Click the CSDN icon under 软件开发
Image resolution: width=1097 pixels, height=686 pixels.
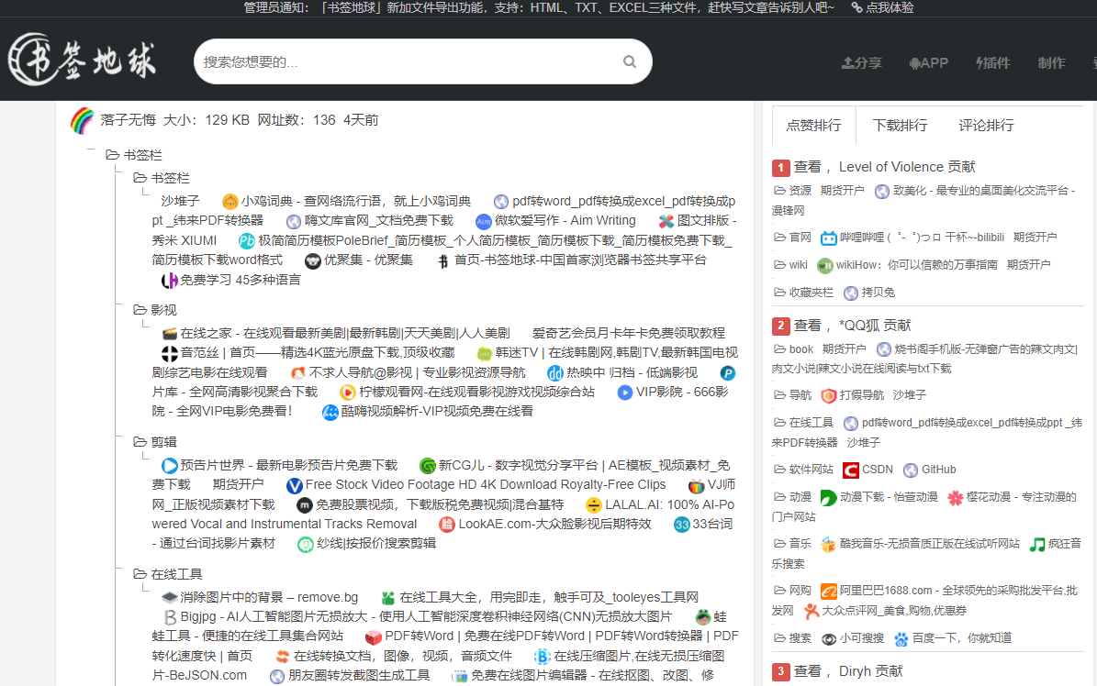(x=850, y=469)
